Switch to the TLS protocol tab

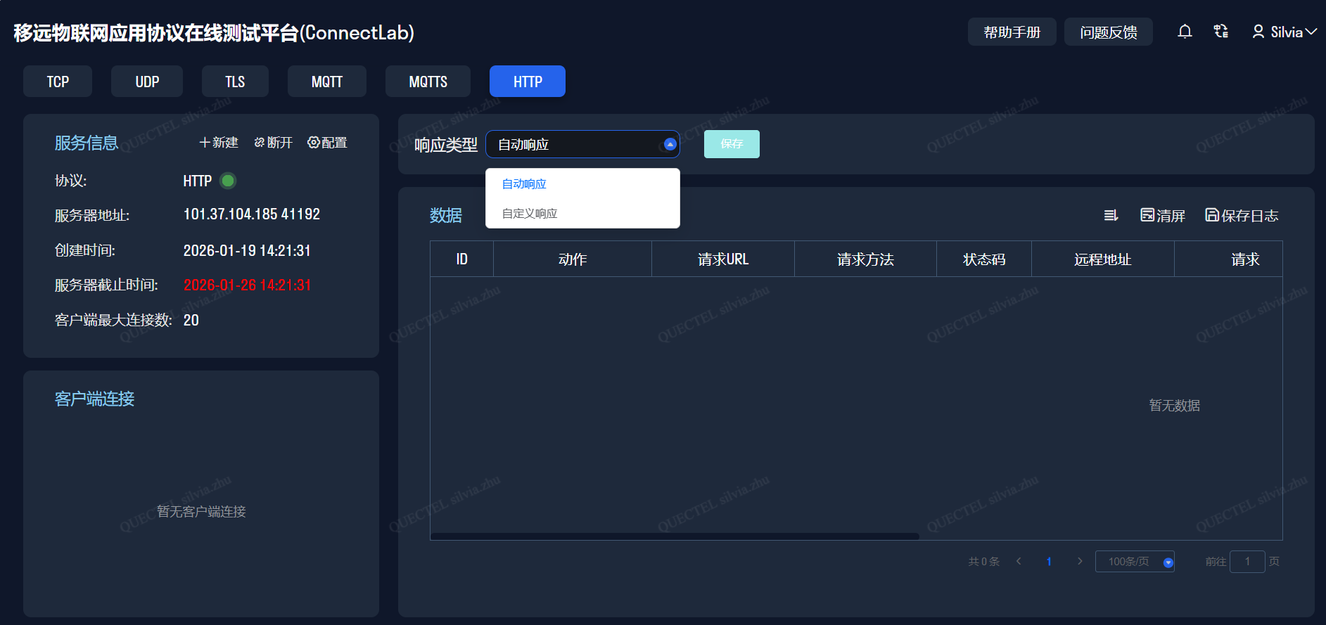pos(235,82)
